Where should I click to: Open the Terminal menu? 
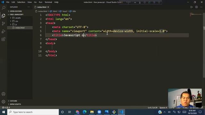click(48, 2)
